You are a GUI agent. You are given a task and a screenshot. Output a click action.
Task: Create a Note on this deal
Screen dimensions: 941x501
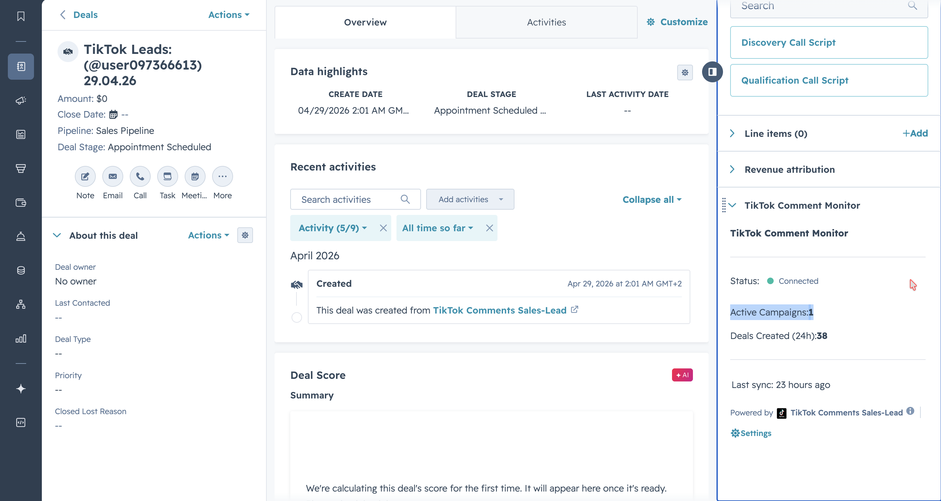[85, 177]
